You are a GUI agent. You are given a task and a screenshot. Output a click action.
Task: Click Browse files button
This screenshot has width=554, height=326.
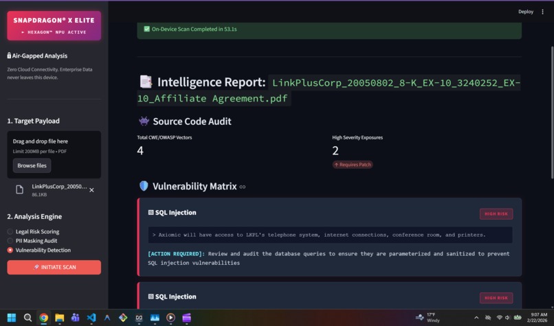[32, 165]
